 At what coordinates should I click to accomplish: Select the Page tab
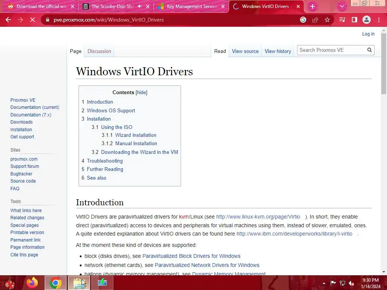tap(76, 51)
